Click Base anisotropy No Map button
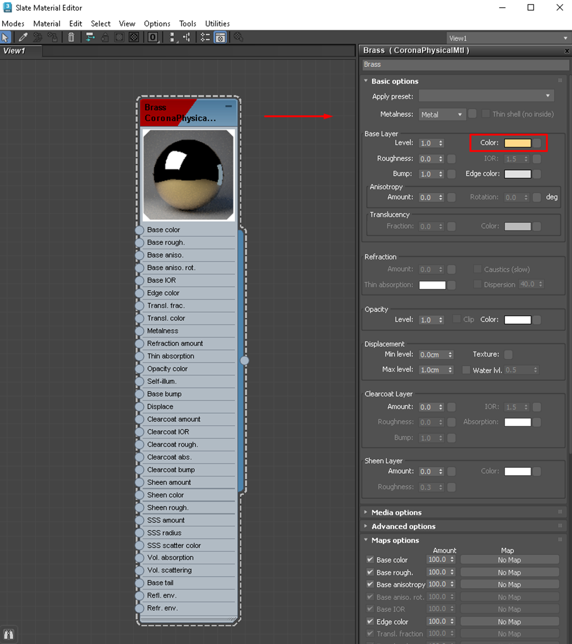 509,584
